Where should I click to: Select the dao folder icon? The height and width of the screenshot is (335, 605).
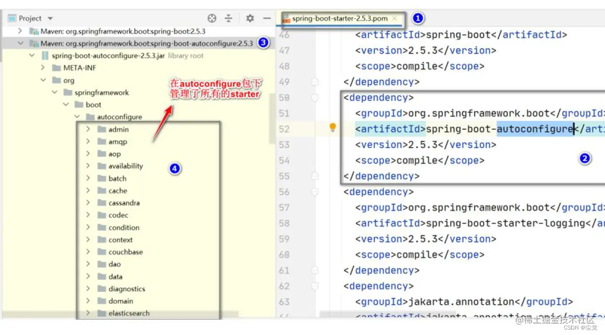pyautogui.click(x=102, y=264)
